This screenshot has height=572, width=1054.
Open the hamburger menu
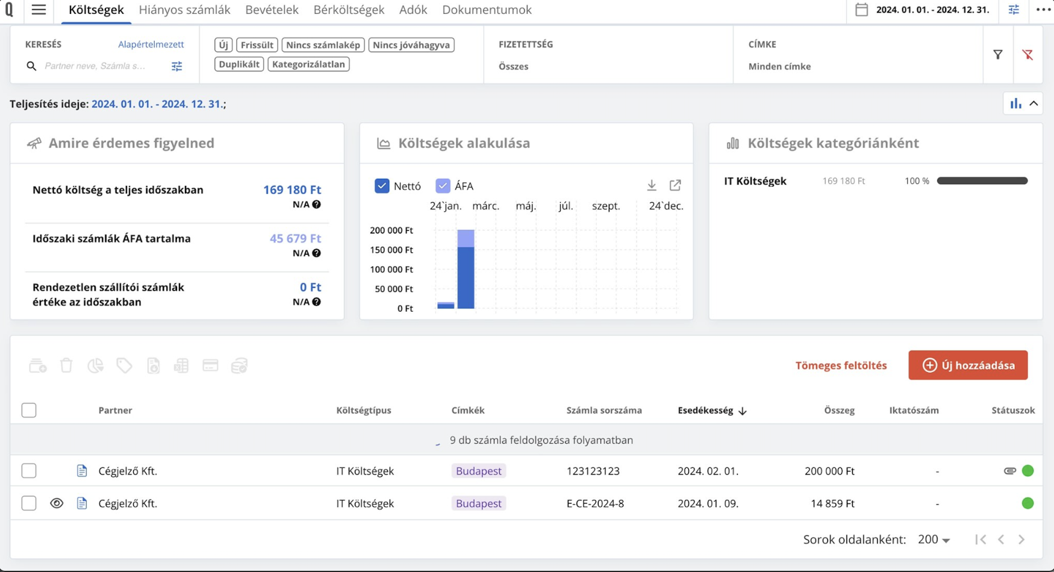point(39,10)
